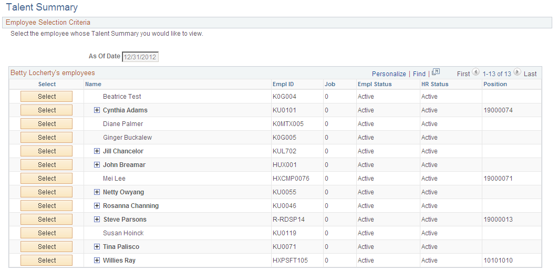Click employee ID KU0119
Screen dimensions: 558x271
point(284,233)
